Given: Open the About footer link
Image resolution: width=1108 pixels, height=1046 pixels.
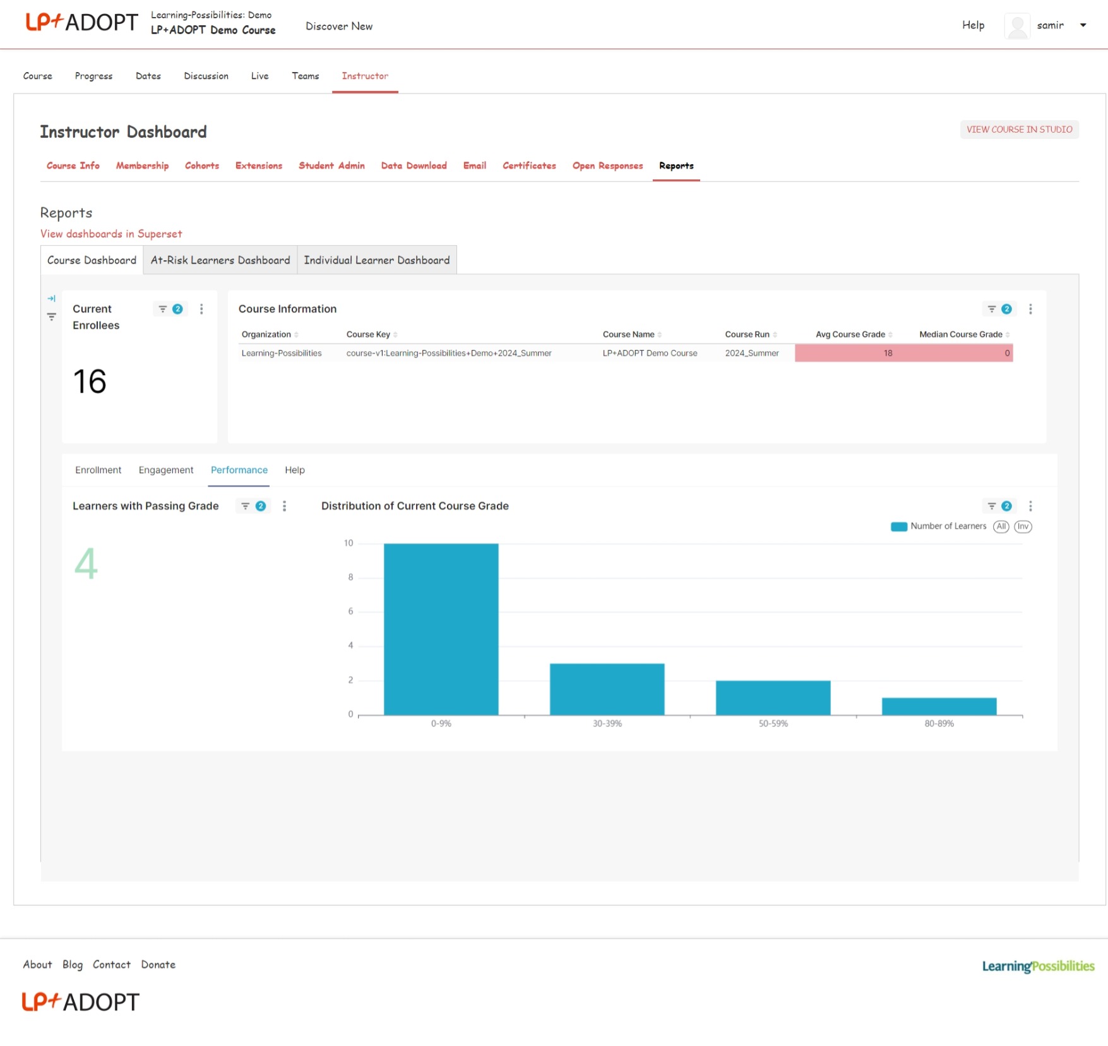Looking at the screenshot, I should (x=37, y=965).
